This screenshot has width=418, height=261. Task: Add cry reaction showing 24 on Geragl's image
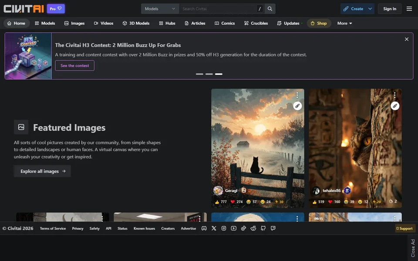click(x=265, y=201)
